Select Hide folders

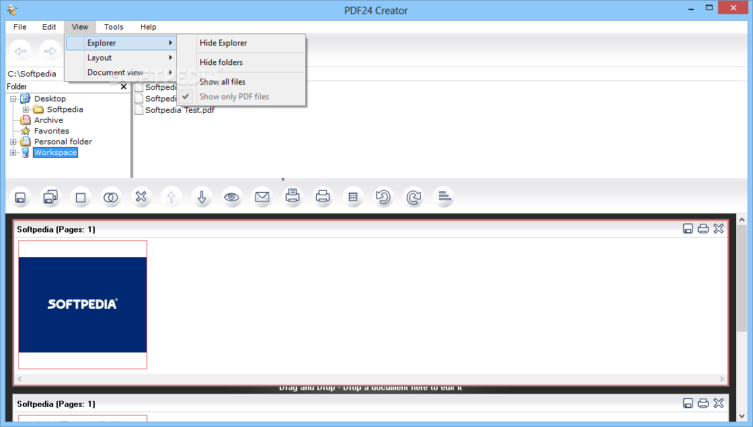(x=241, y=62)
